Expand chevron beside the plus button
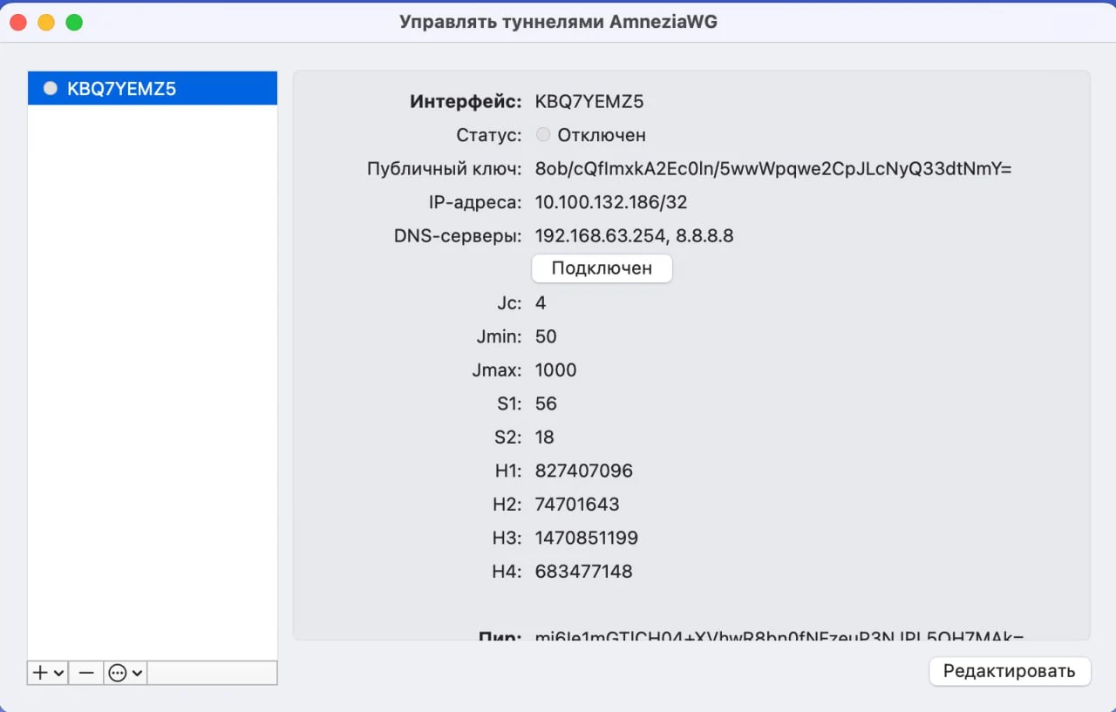Screen dimensions: 1116x712 [58, 673]
